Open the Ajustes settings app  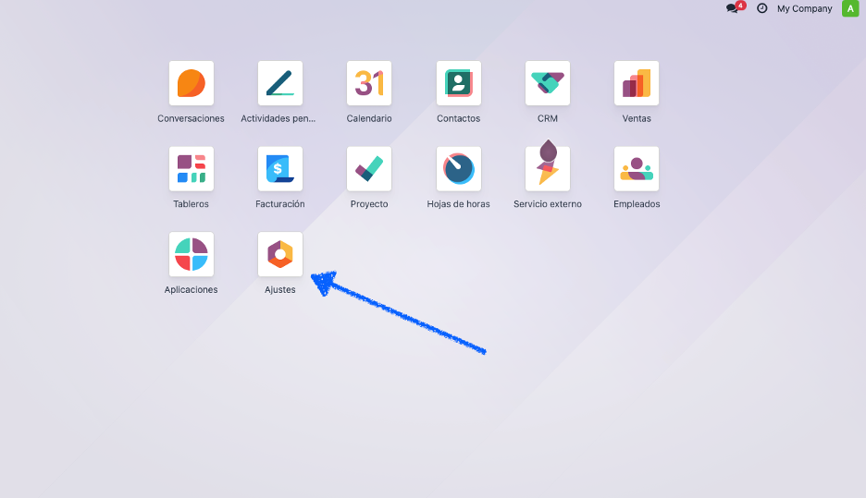point(280,254)
